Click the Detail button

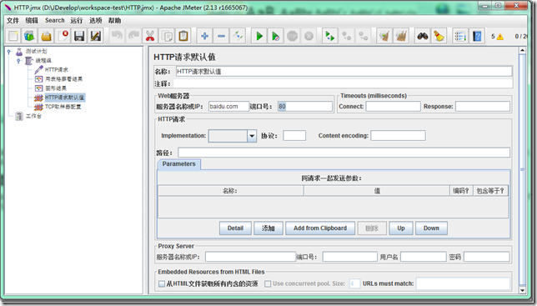coord(235,228)
